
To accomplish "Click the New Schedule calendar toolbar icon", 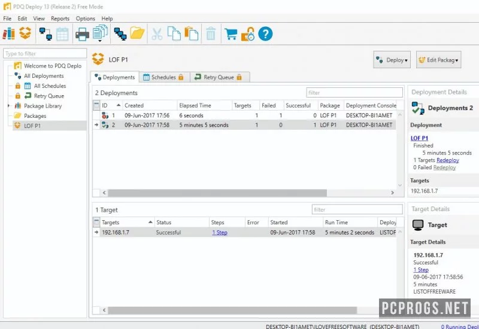I will tap(62, 34).
